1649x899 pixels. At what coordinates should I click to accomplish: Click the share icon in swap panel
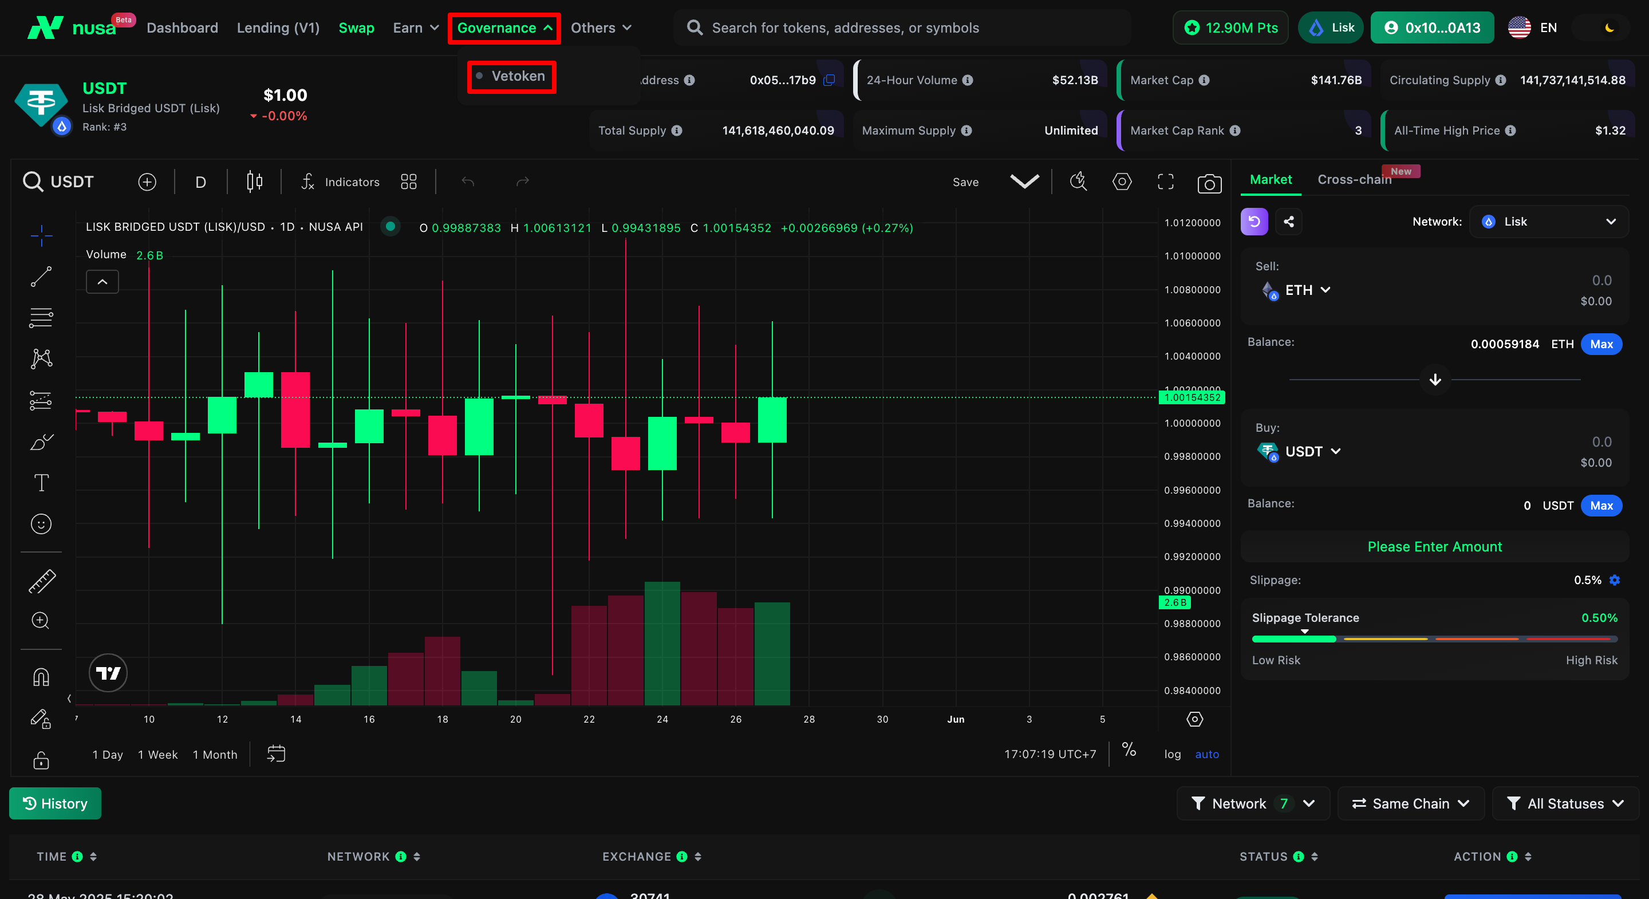1289,222
